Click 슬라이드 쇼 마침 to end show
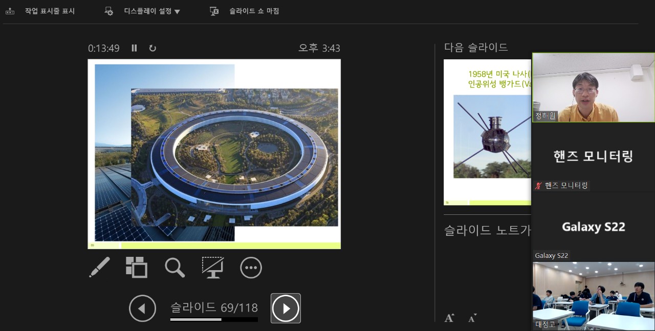The width and height of the screenshot is (655, 331). click(245, 11)
